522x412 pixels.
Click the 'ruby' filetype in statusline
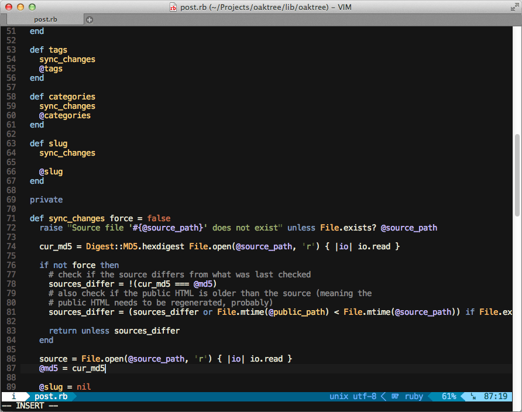(x=414, y=396)
